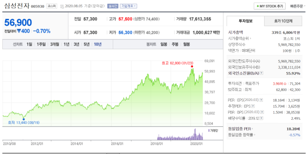Select the 일봉 candlestick chart option
The height and width of the screenshot is (154, 308).
click(164, 44)
